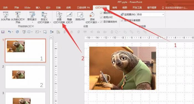The width and height of the screenshot is (194, 104).
Task: Toggle 使用演示者视图 checkbox
Action: coord(122,20)
